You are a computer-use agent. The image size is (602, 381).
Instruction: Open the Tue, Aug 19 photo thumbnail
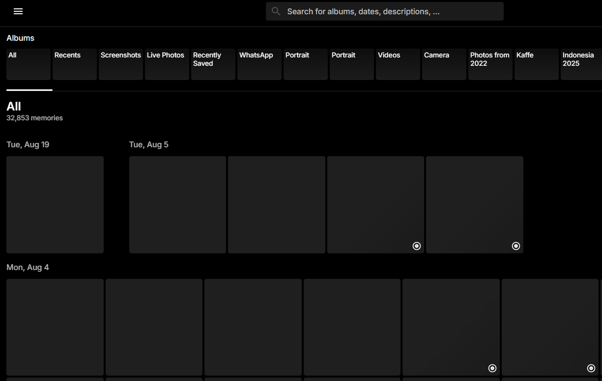pyautogui.click(x=55, y=205)
